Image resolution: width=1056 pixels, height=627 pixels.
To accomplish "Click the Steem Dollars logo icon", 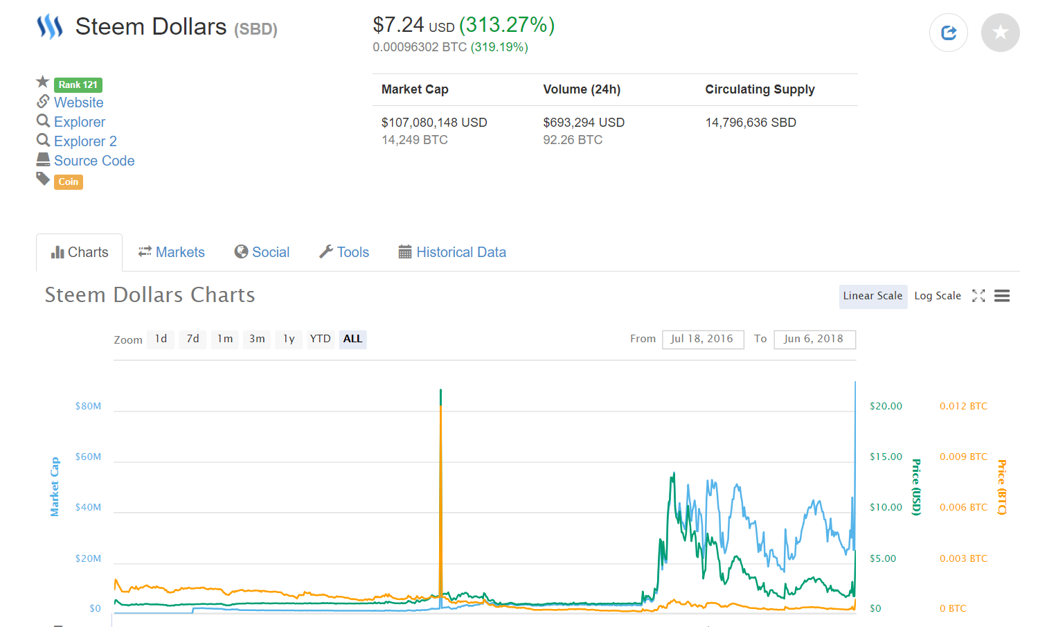I will point(50,27).
